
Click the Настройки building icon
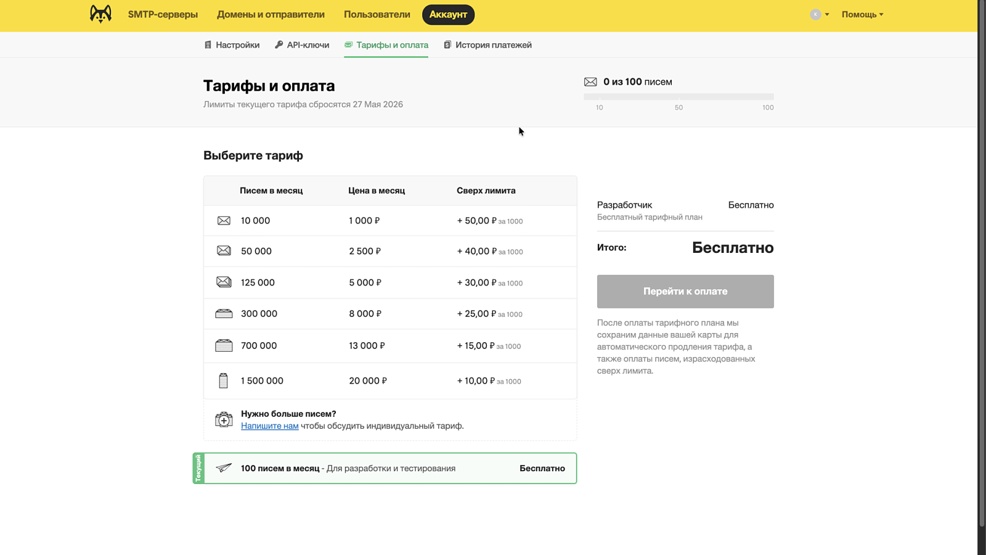click(208, 45)
